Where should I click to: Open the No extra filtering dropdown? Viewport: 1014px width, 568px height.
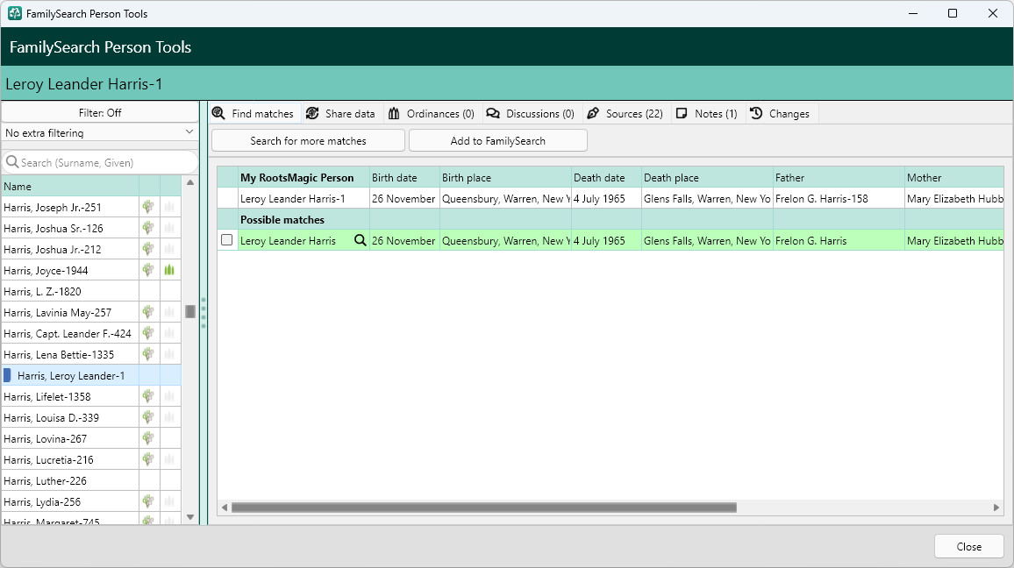click(100, 132)
